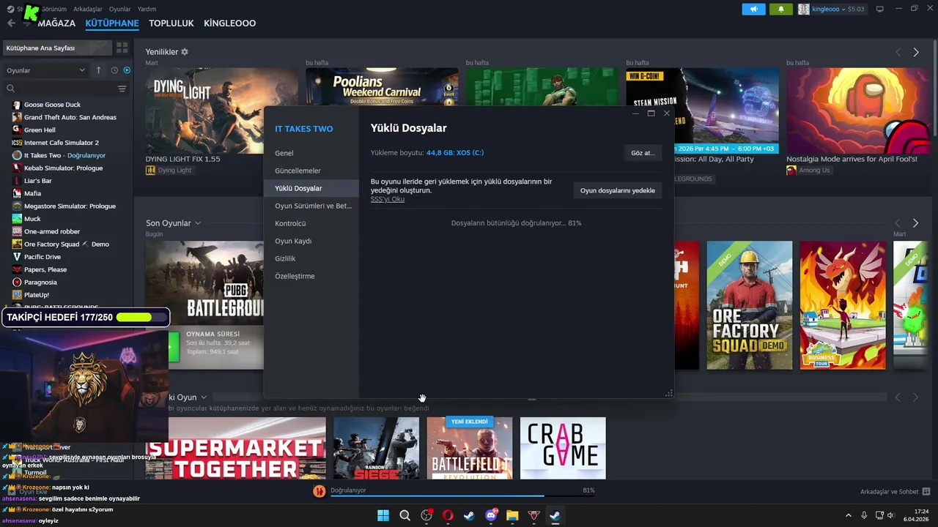Open Muck in the library sidebar
This screenshot has width=938, height=527.
point(32,219)
